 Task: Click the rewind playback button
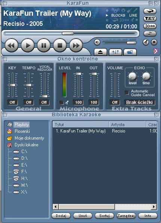coord(12,45)
